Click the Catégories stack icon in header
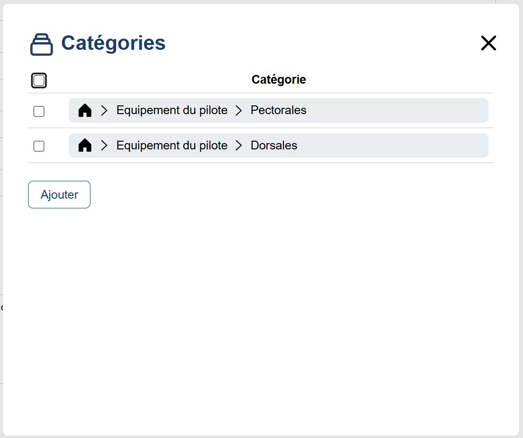The image size is (523, 438). [41, 44]
